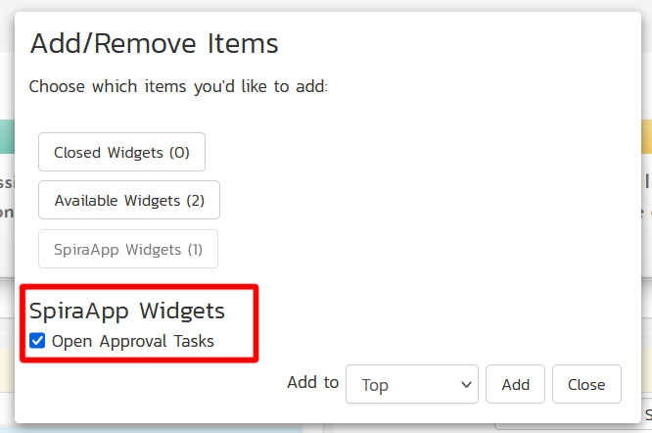The width and height of the screenshot is (652, 433).
Task: Click the 'SpiraApp Widgets' section heading
Action: 127,312
